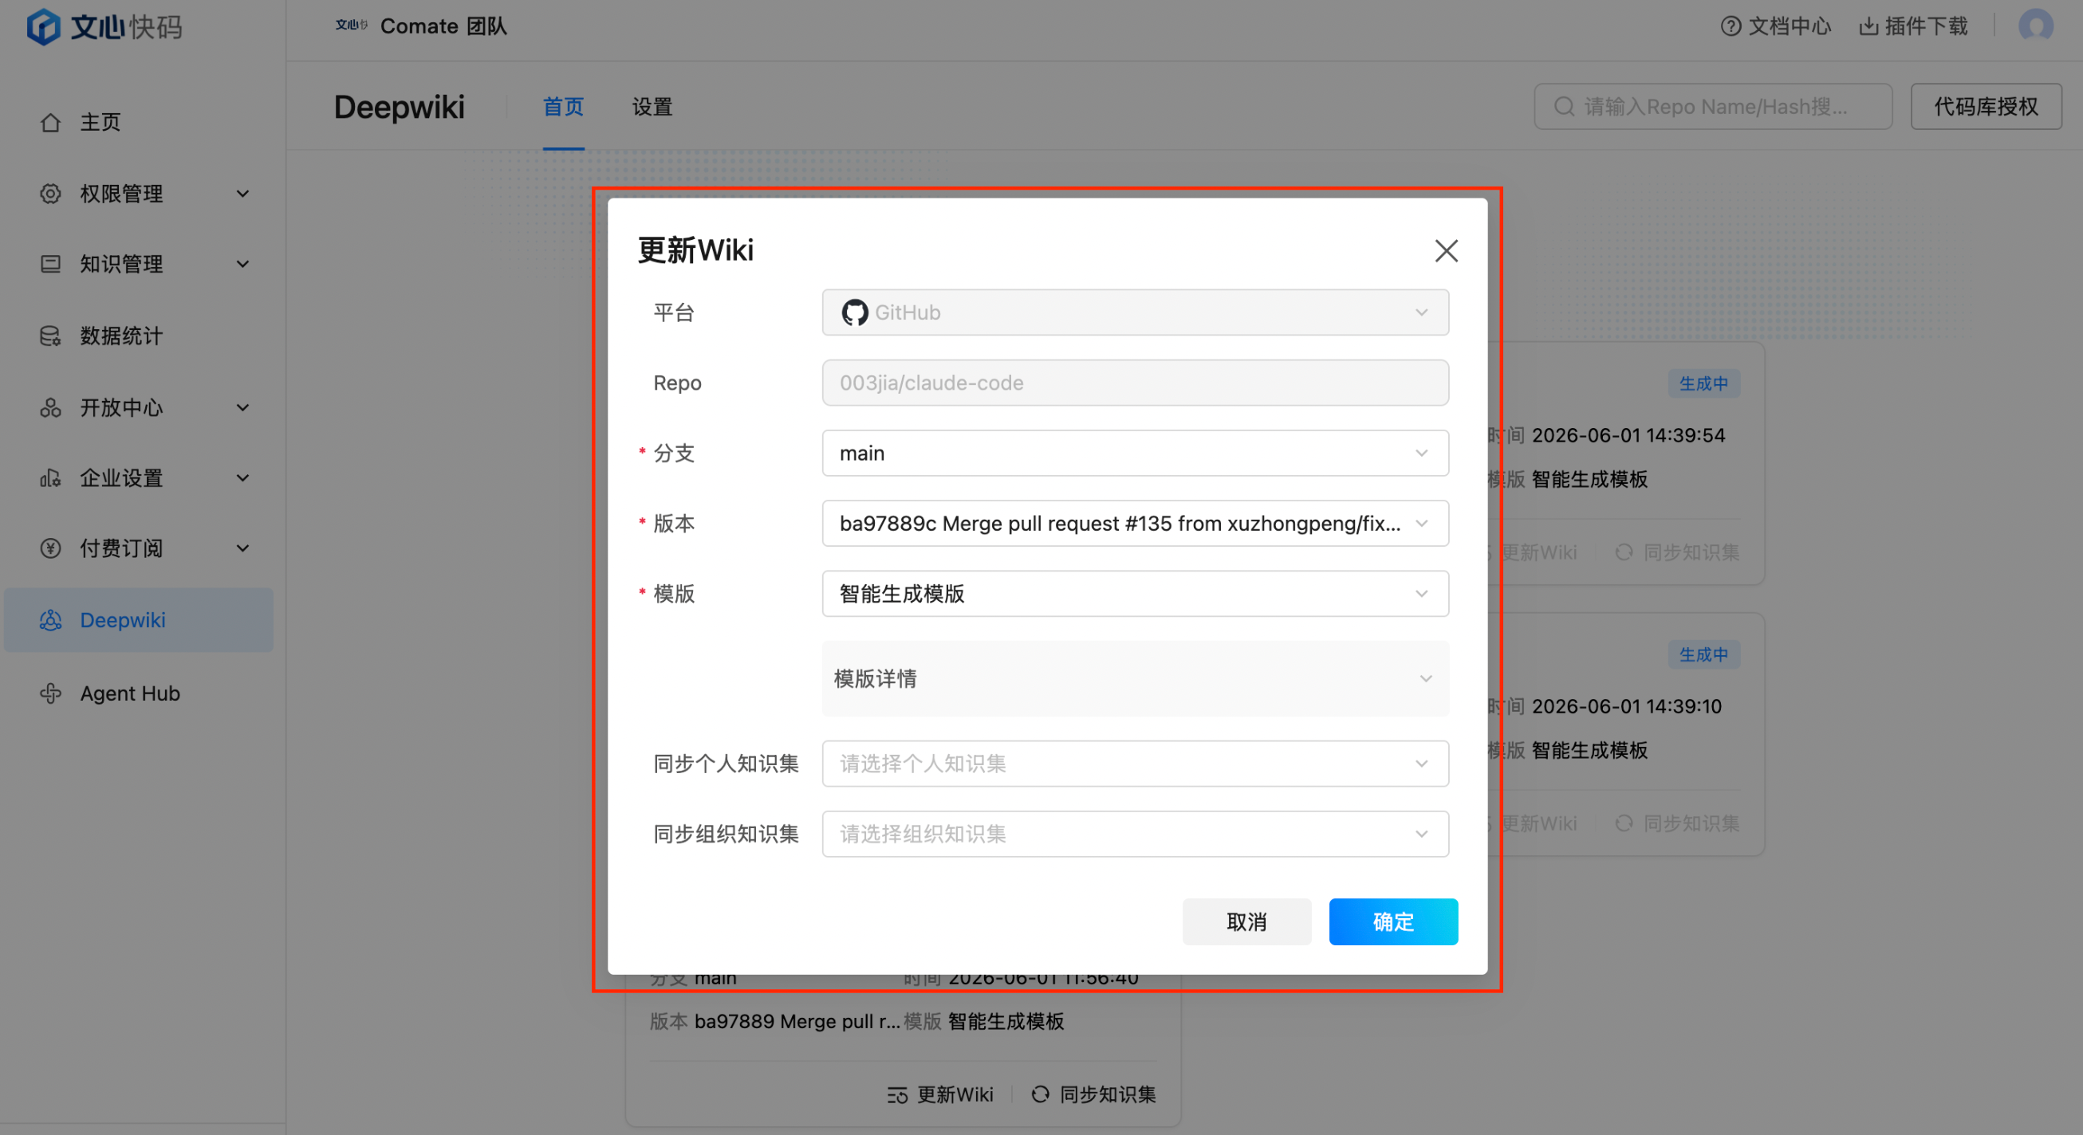Click the Comate 团队 team name
The image size is (2083, 1135).
tap(444, 26)
